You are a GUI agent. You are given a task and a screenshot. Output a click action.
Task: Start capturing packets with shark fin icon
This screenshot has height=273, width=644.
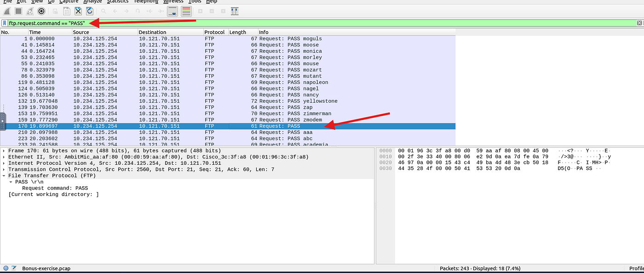(x=7, y=11)
